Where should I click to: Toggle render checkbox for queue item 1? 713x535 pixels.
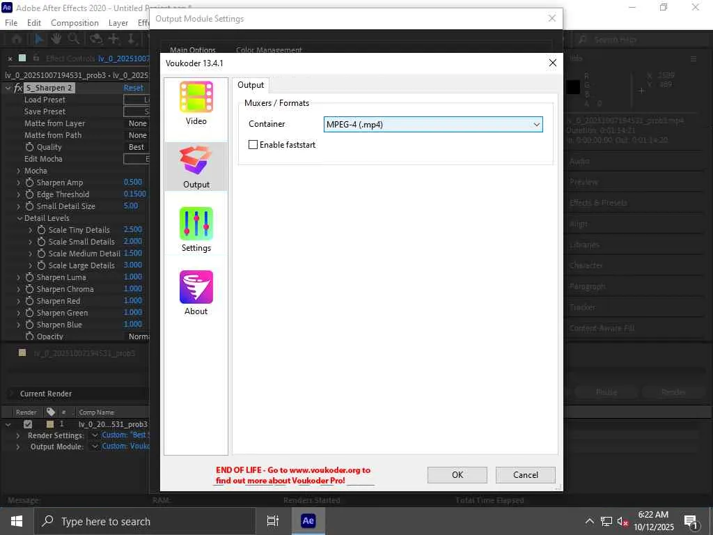pos(28,424)
